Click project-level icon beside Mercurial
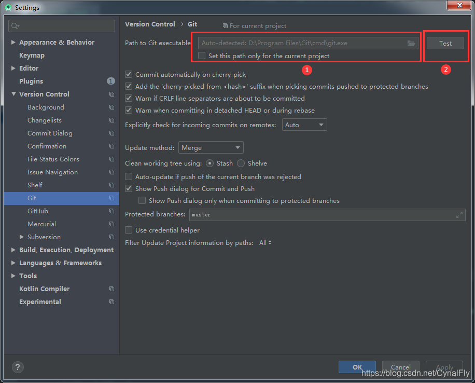The height and width of the screenshot is (383, 475). click(x=112, y=224)
